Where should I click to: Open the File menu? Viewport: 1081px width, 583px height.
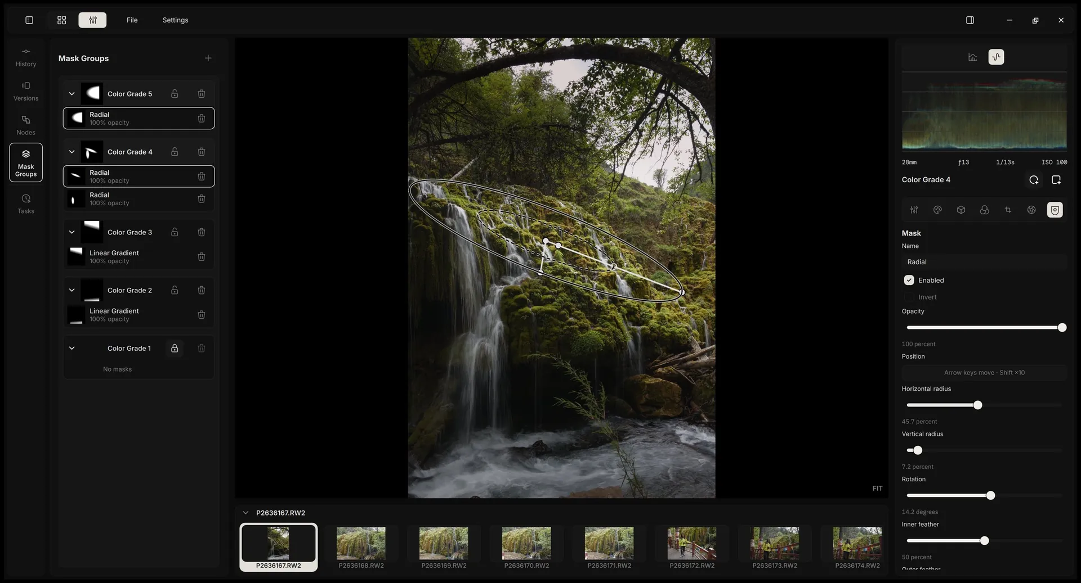point(132,20)
